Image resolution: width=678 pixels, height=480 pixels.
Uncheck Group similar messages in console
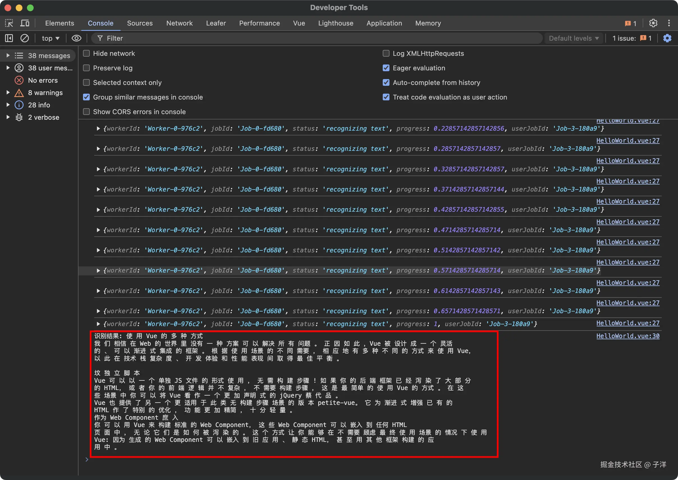[86, 97]
